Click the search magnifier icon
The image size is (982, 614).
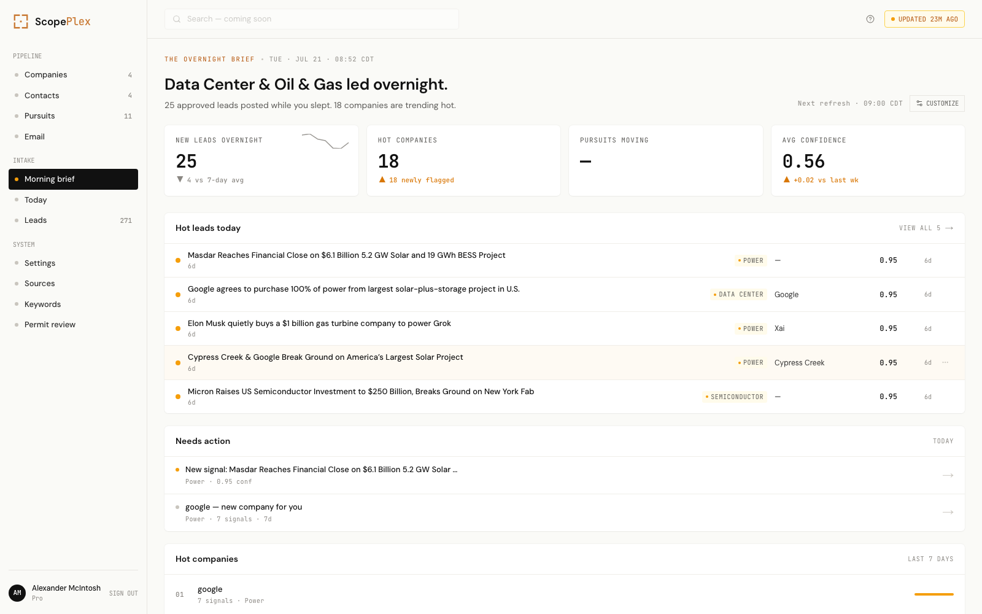[177, 19]
